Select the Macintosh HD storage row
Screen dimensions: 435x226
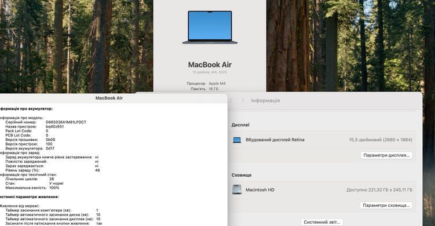[x=322, y=190]
